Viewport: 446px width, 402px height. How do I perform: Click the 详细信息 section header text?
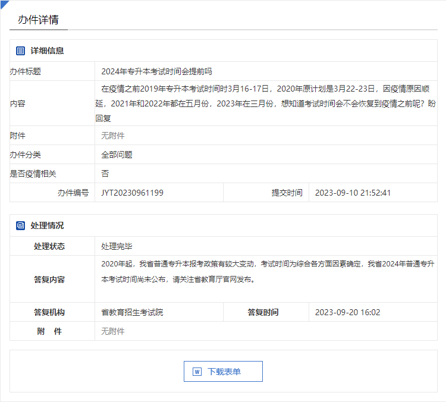click(x=48, y=51)
